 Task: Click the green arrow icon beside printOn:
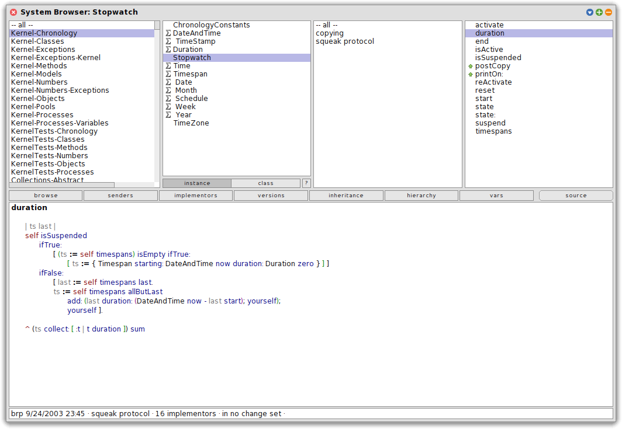point(470,74)
